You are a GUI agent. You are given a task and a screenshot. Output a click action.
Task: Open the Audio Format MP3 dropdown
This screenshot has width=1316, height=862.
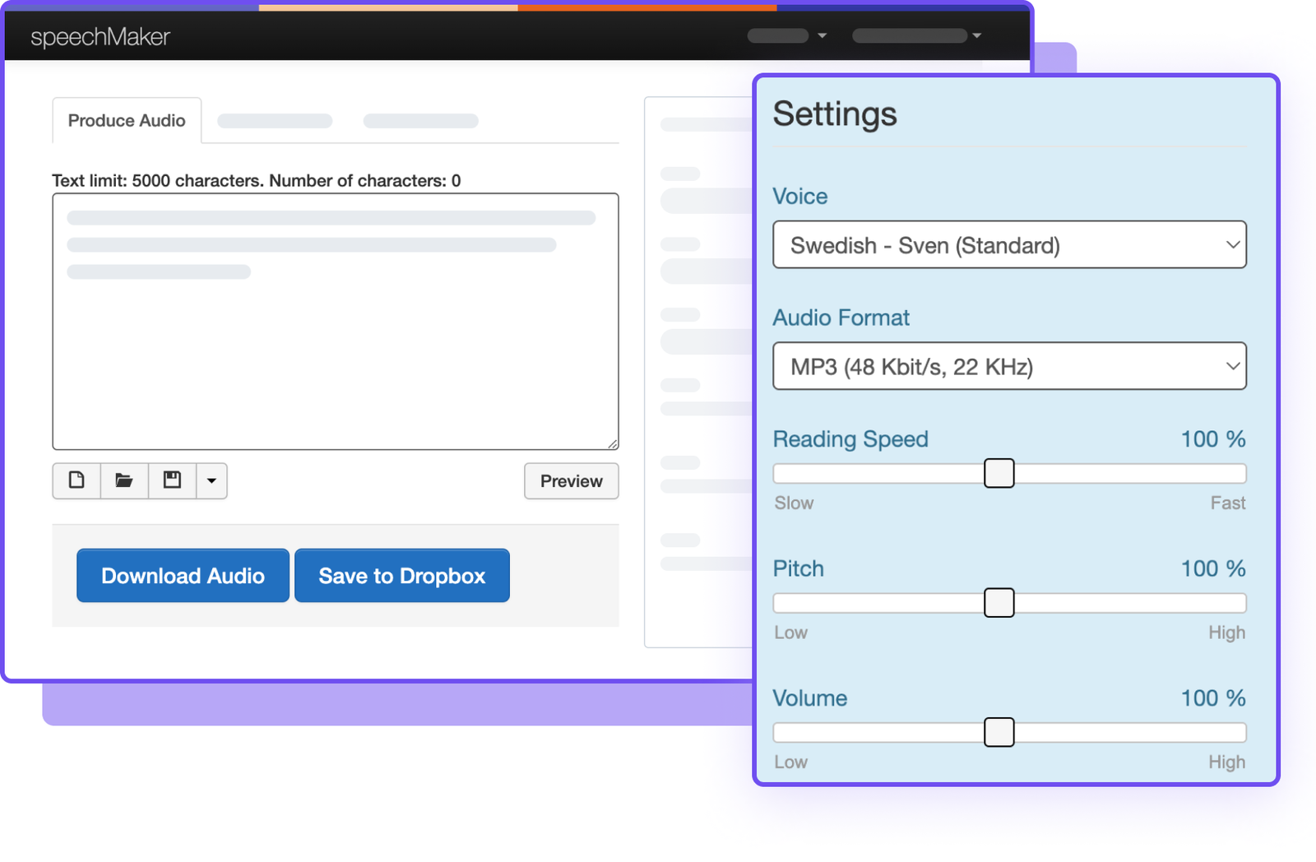[x=1009, y=367]
